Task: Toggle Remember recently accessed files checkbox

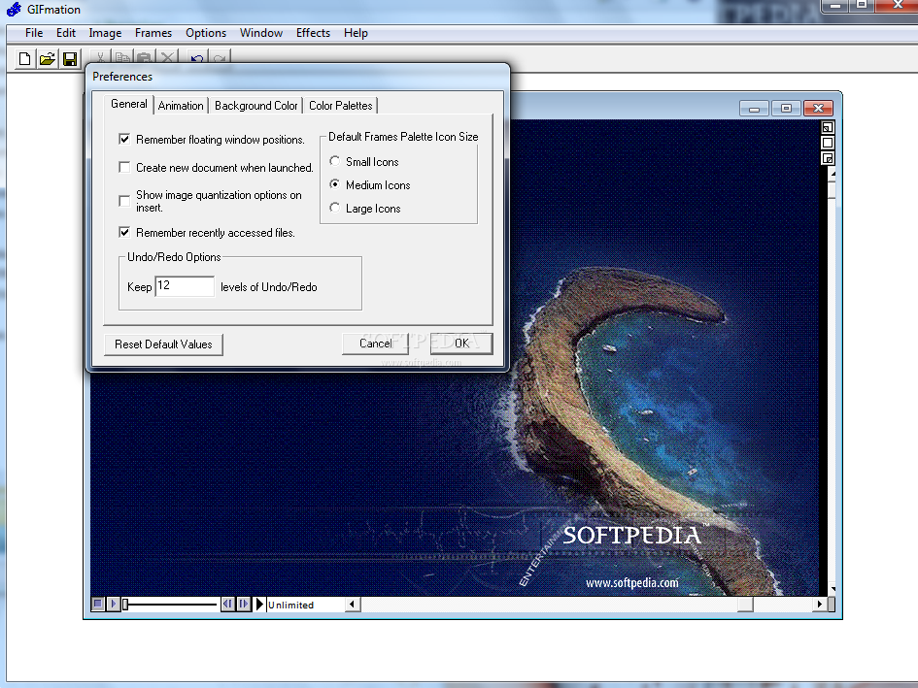Action: point(124,232)
